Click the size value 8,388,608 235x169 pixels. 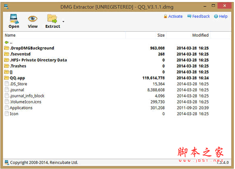[x=156, y=90]
